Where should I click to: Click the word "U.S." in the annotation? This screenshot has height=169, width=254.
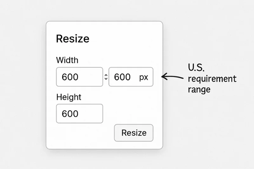(x=196, y=67)
